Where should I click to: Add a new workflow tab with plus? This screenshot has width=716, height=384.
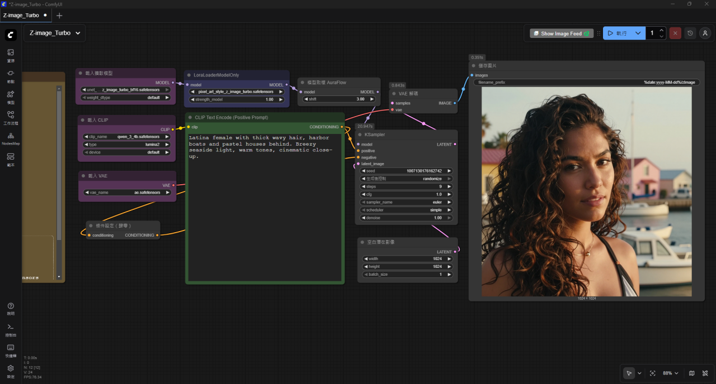[59, 15]
